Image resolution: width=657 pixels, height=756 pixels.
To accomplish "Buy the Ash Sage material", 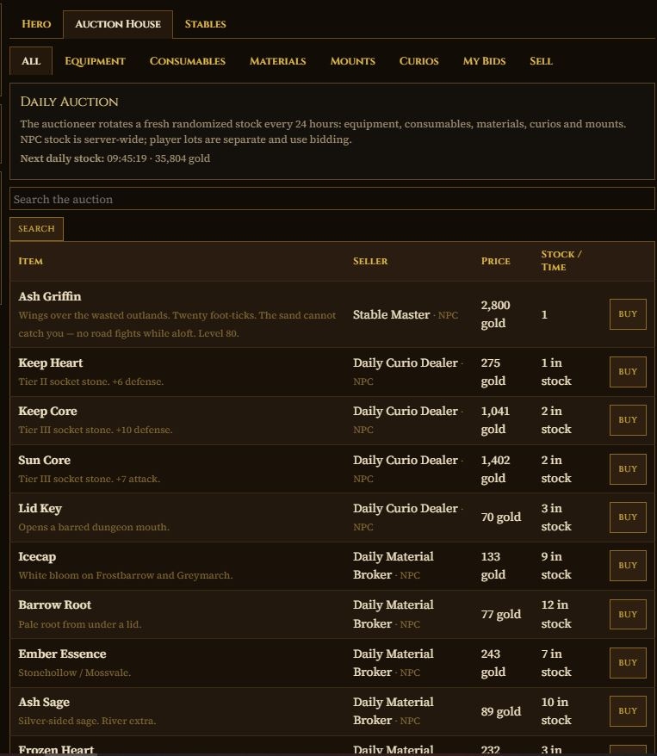I will coord(628,711).
